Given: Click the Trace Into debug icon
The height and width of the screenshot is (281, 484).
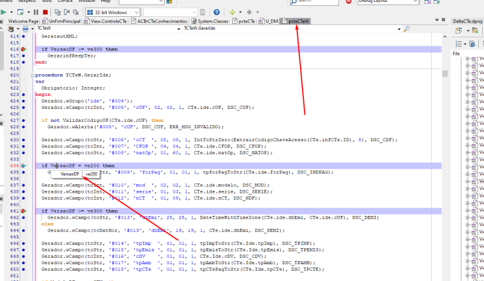Looking at the screenshot, I should pos(57,12).
